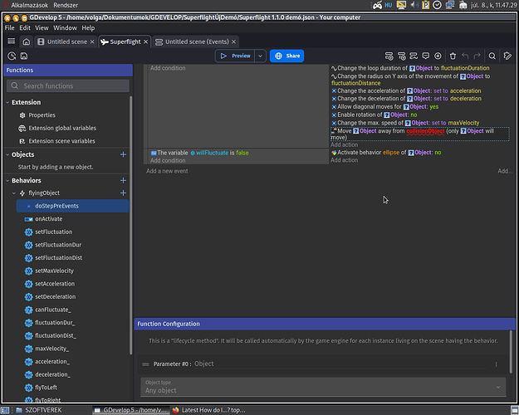Screen dimensions: 519x415
Task: Open the search in events icon
Action: 492,56
